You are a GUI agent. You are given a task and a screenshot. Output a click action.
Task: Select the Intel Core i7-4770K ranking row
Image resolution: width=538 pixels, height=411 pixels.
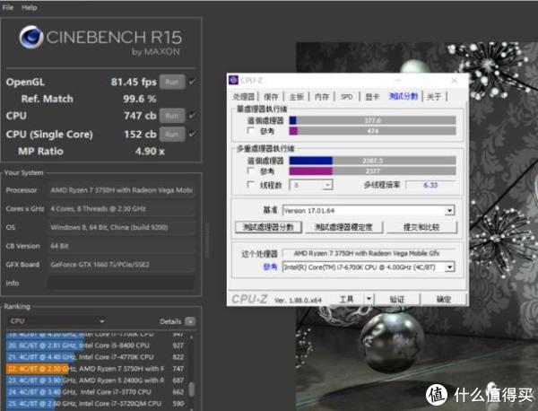pyautogui.click(x=96, y=357)
